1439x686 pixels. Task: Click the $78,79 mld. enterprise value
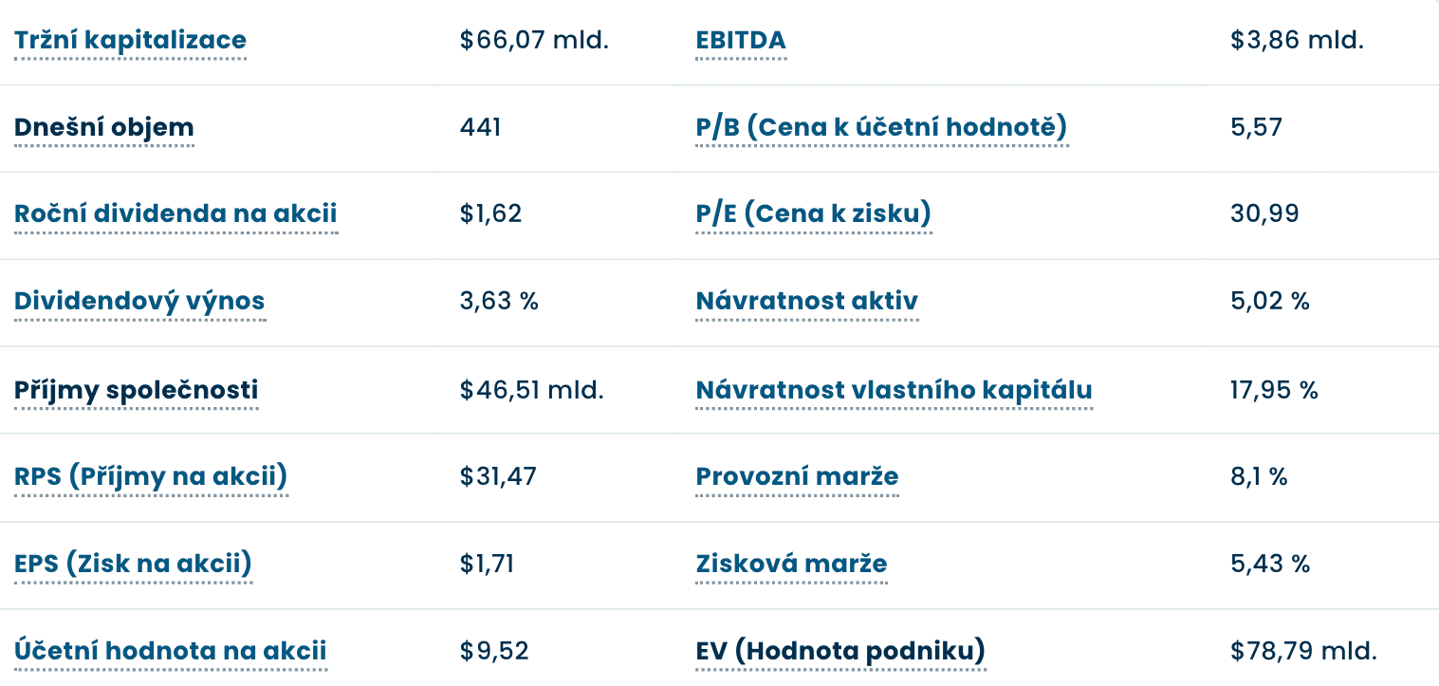click(x=1303, y=651)
